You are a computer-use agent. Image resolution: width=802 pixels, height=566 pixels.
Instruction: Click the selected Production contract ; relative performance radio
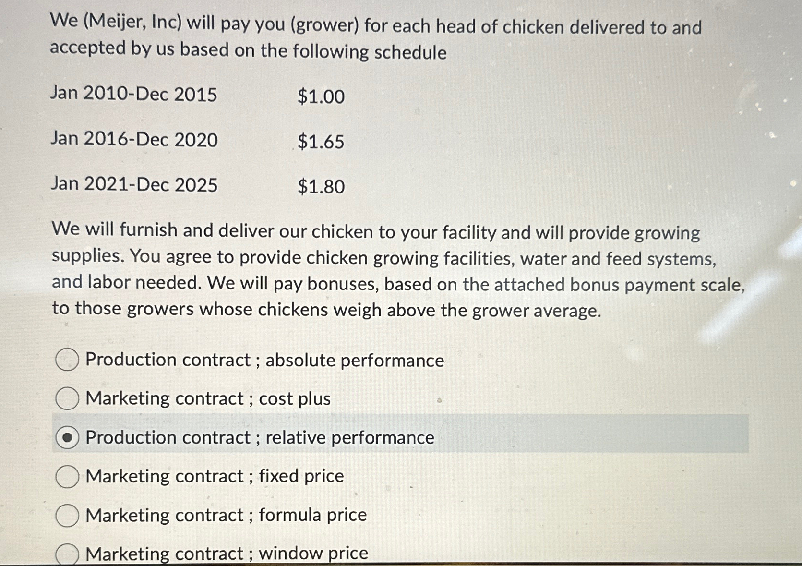[x=68, y=437]
